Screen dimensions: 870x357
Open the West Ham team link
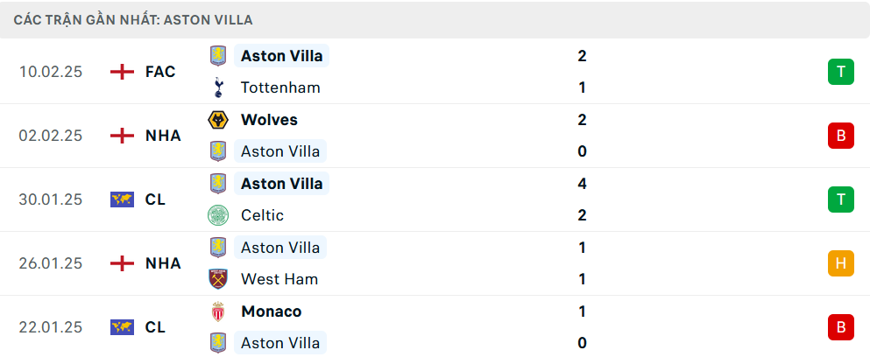tap(279, 279)
